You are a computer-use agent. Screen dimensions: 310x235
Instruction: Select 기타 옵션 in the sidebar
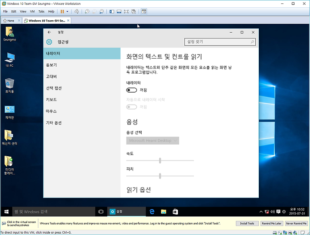tap(82, 123)
